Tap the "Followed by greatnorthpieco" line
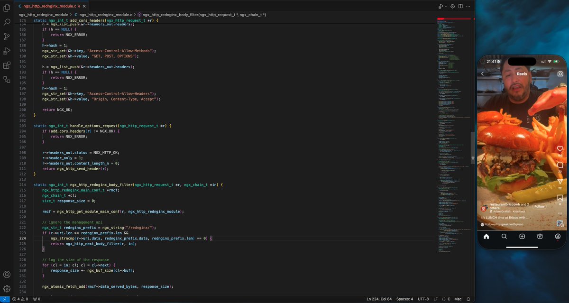 [501, 224]
